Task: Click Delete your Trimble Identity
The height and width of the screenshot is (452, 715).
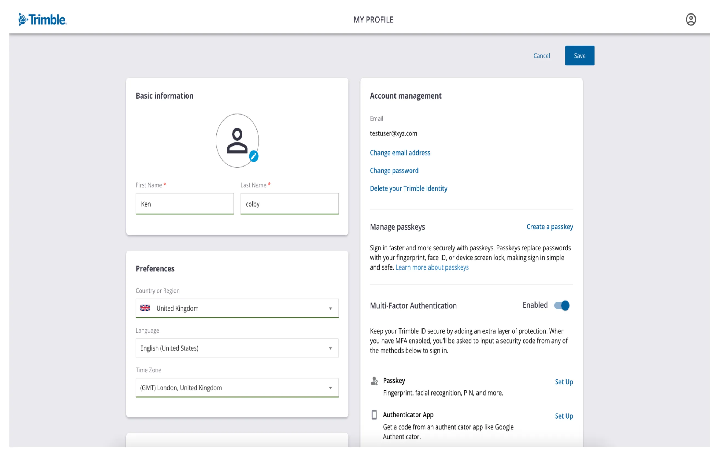Action: pos(408,188)
